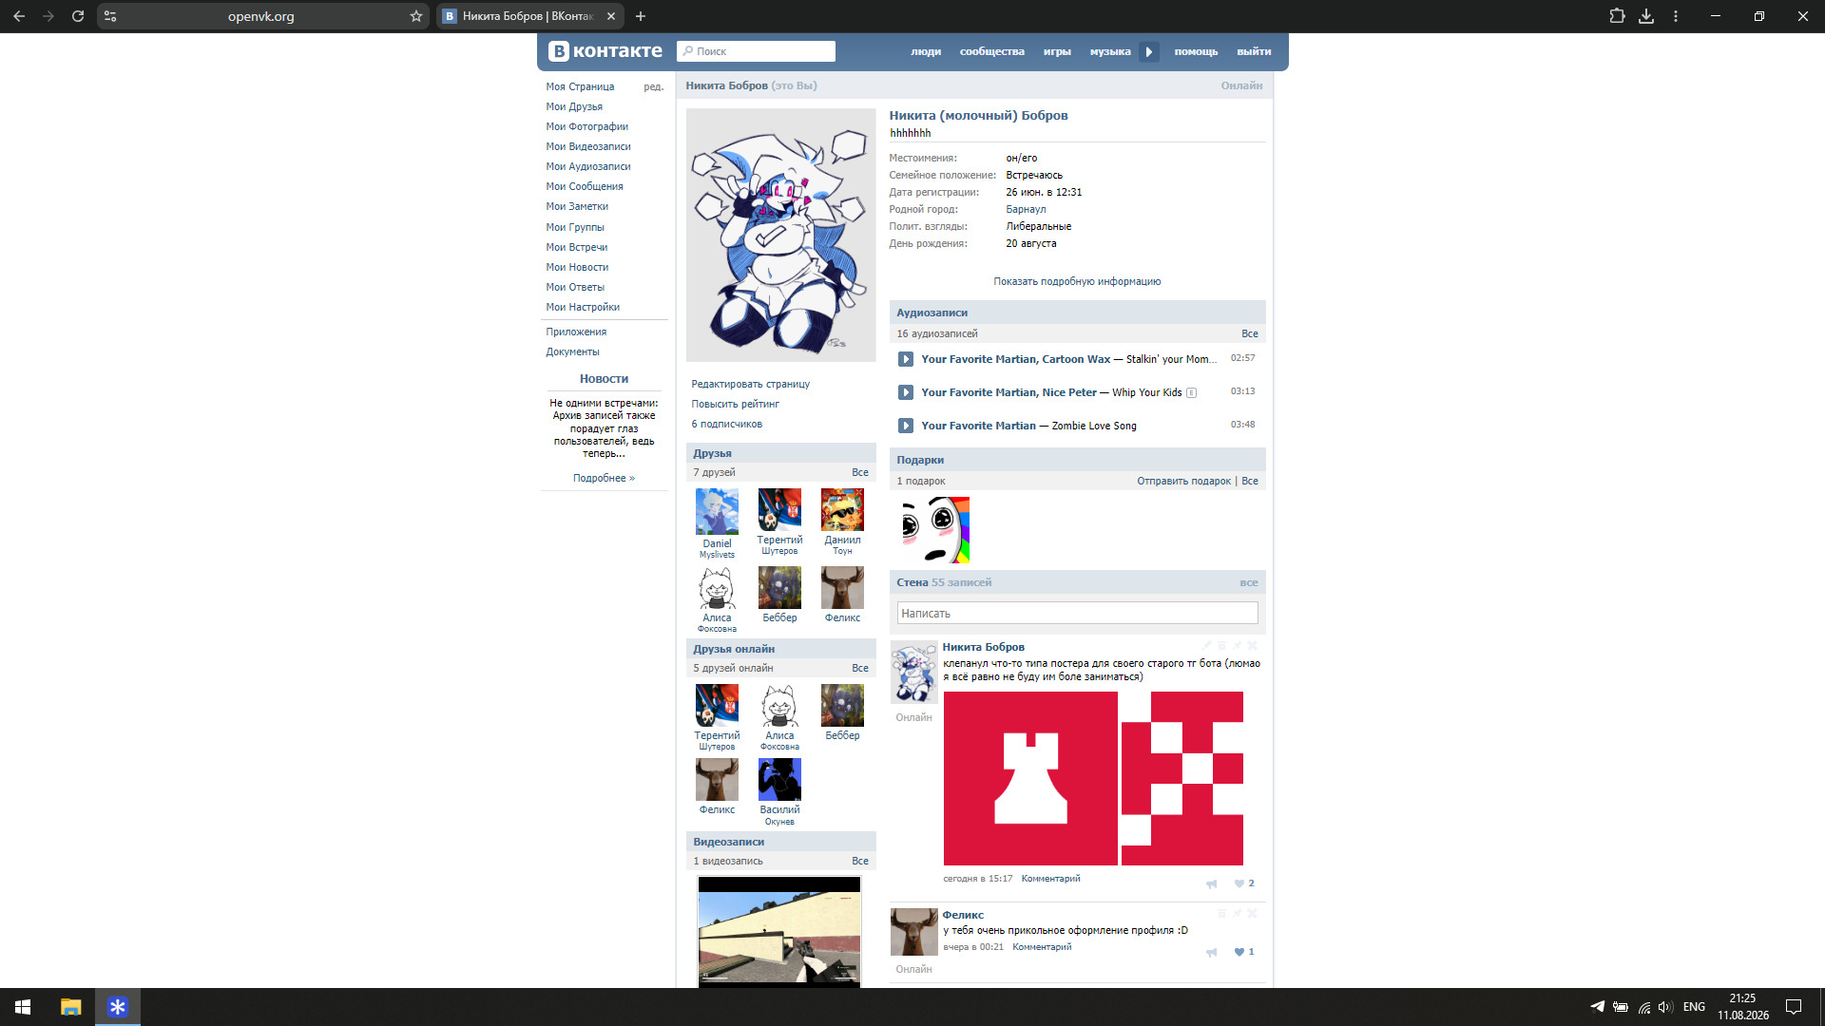Log out using the выйти link

tap(1254, 52)
